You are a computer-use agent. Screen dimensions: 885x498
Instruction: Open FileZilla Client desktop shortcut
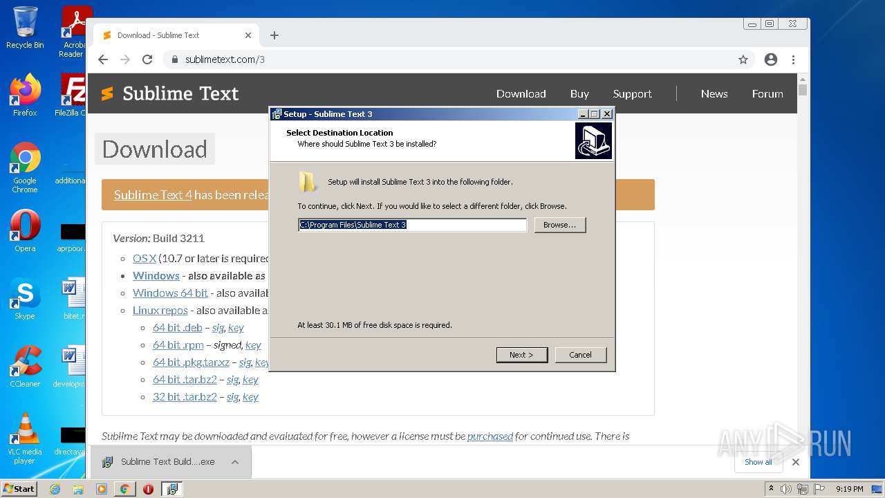click(x=72, y=95)
